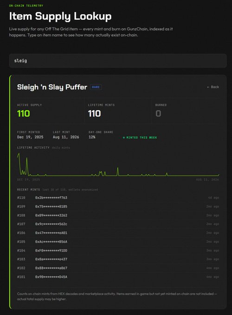
Task: Select the 'Sleigh 'n Slay Puffer' item title
Action: pos(52,87)
